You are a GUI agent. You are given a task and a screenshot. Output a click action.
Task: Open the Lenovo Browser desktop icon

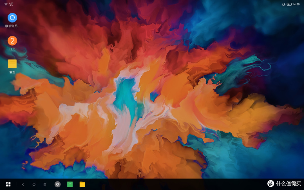[x=12, y=18]
